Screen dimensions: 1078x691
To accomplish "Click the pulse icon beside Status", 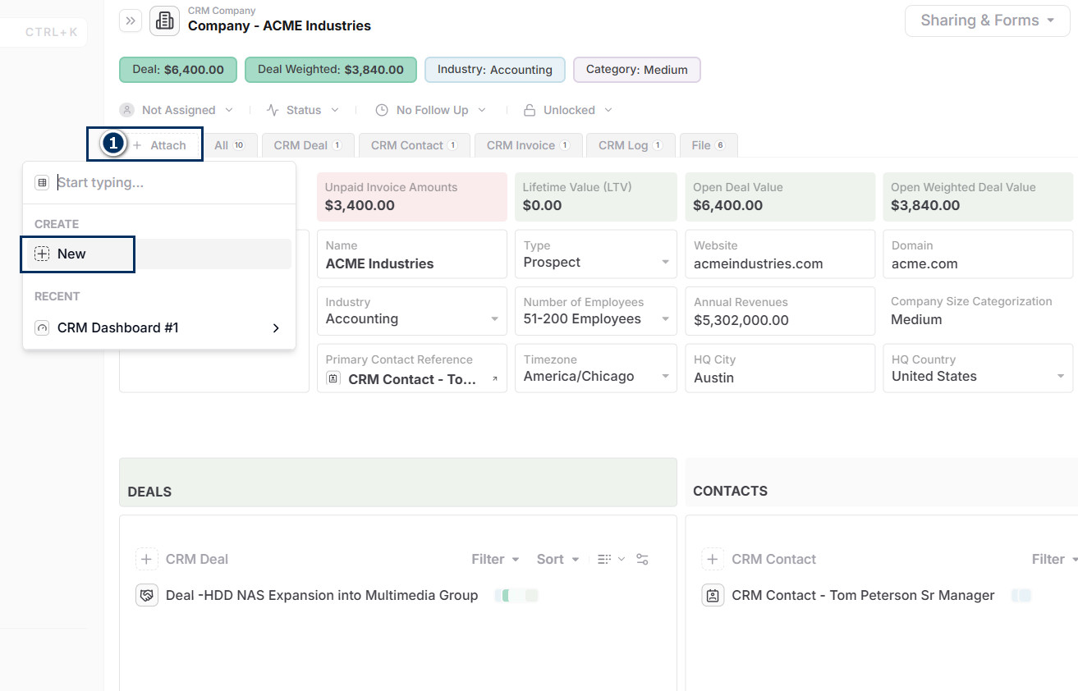I will point(273,110).
